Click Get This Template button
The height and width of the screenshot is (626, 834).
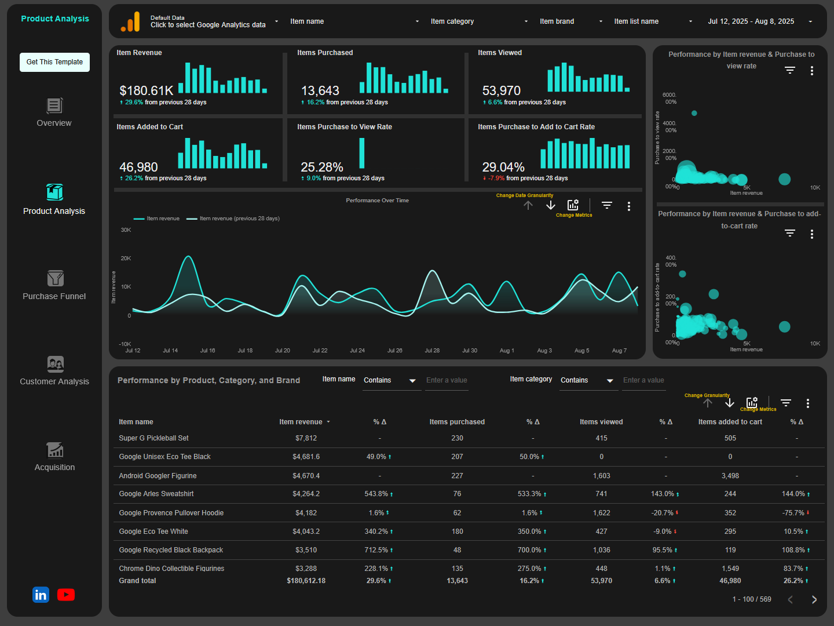54,62
